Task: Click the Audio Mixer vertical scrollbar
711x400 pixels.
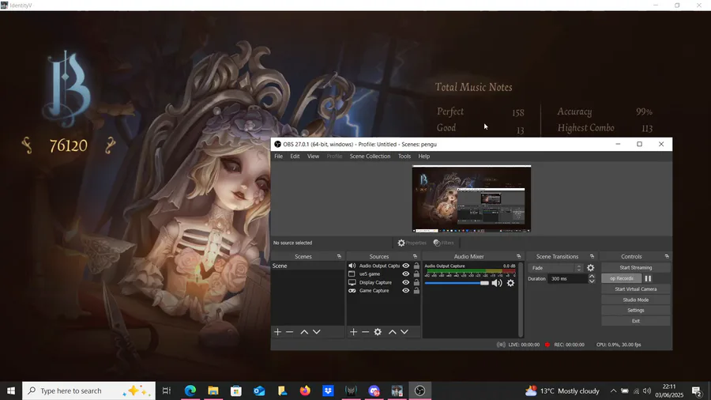Action: 521,300
